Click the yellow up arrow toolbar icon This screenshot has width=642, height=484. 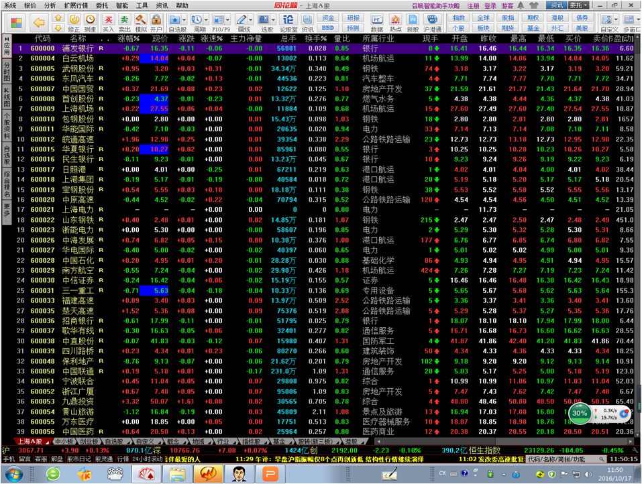click(58, 18)
